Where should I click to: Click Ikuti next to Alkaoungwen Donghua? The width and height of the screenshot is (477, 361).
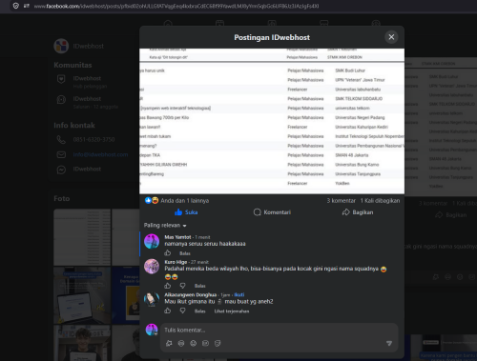(239, 294)
